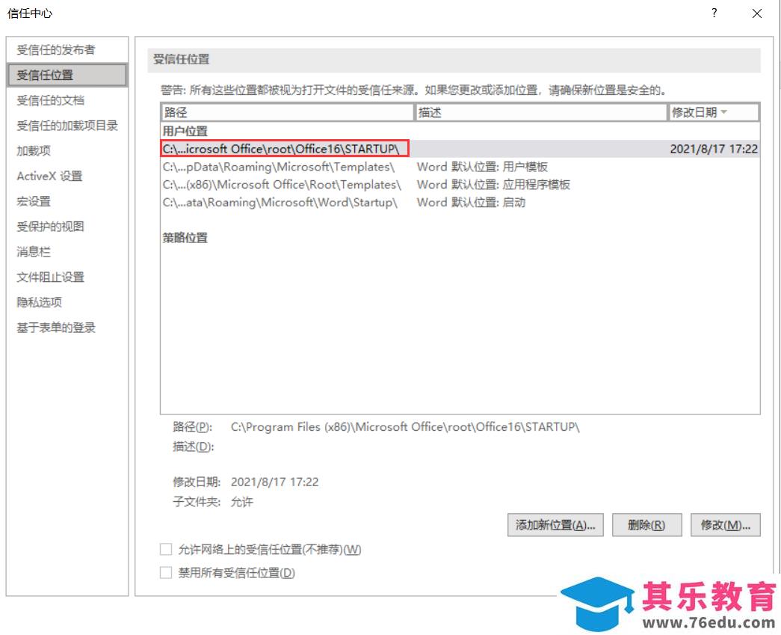Click 添加新位置(A)... button
The height and width of the screenshot is (635, 781).
coord(555,525)
